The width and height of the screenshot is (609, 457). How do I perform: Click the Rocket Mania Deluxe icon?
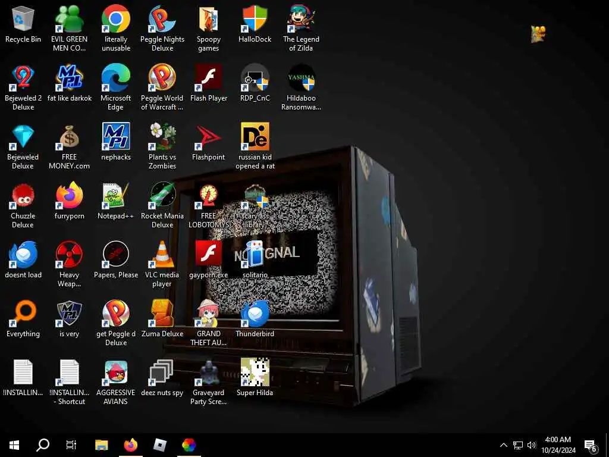tap(162, 195)
